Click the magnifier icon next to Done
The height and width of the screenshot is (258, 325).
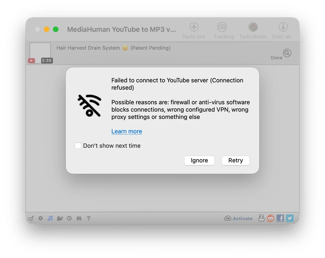click(287, 53)
